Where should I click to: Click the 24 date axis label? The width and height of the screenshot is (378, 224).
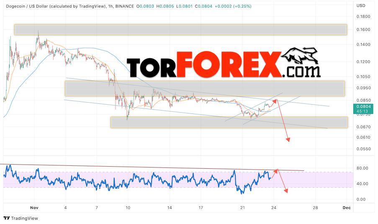point(273,208)
